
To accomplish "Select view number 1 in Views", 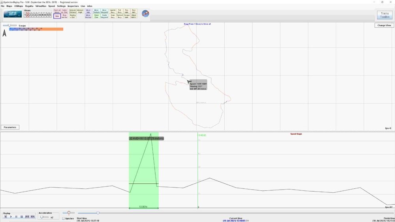I will pos(25,15).
